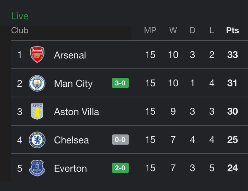Click the L losses column header
The image size is (248, 191).
point(212,30)
